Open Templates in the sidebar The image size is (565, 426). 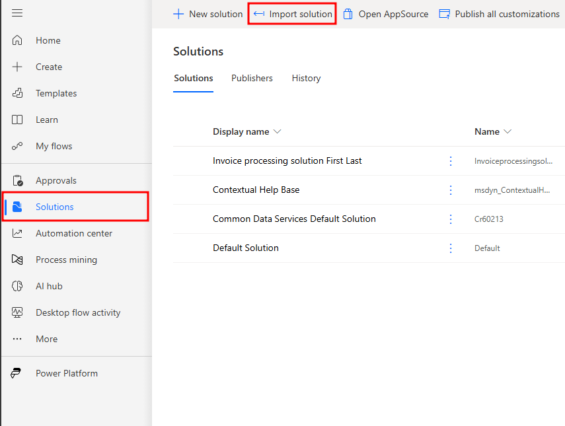(x=56, y=93)
